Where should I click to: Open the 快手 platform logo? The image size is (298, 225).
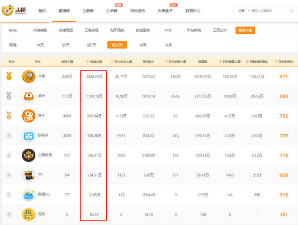pyautogui.click(x=28, y=116)
